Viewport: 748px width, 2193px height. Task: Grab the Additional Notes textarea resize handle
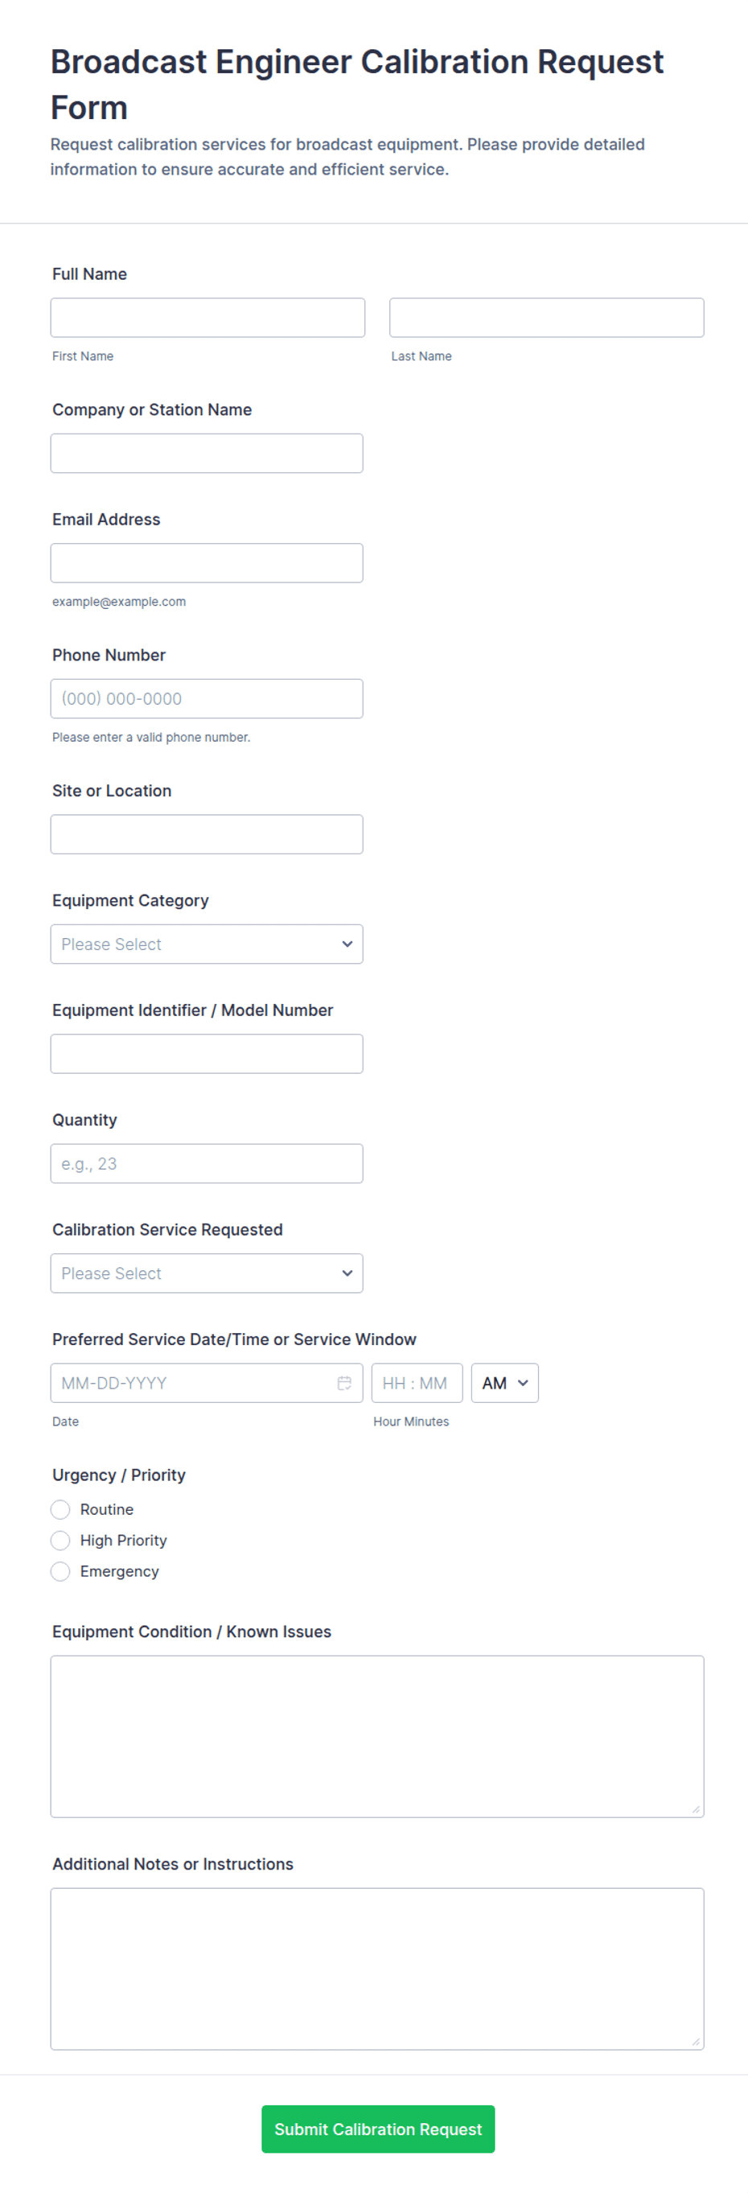click(x=696, y=2042)
